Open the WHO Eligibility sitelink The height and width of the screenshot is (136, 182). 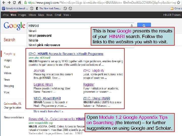(x=94, y=71)
